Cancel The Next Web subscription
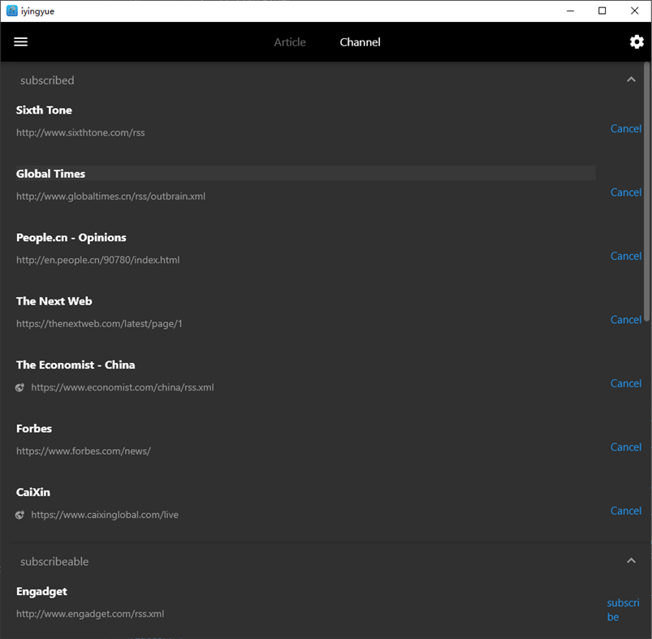 (x=626, y=319)
